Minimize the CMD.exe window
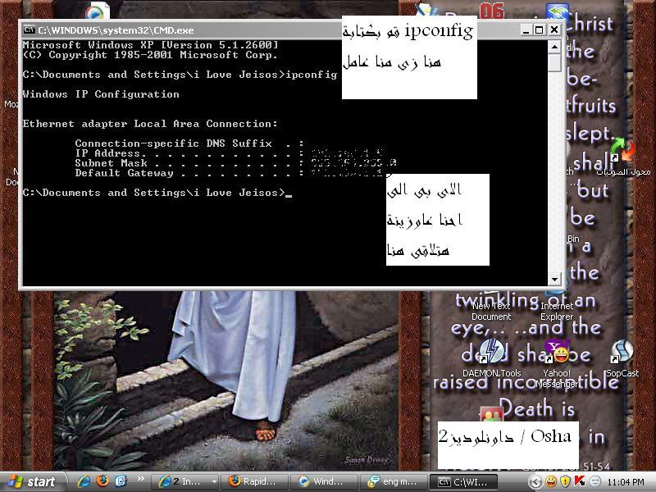This screenshot has height=492, width=656. [x=526, y=30]
